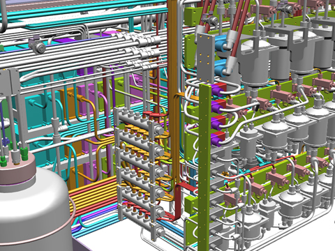
Task: Click the pink flange lid atop the tank
Action: [x=17, y=172]
